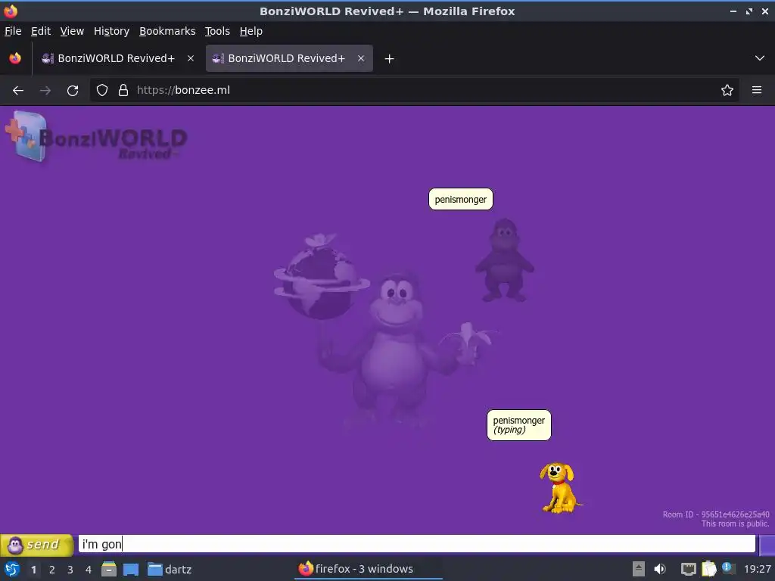Close the first BonziWORLD Revived+ tab
The width and height of the screenshot is (775, 581).
coord(190,58)
